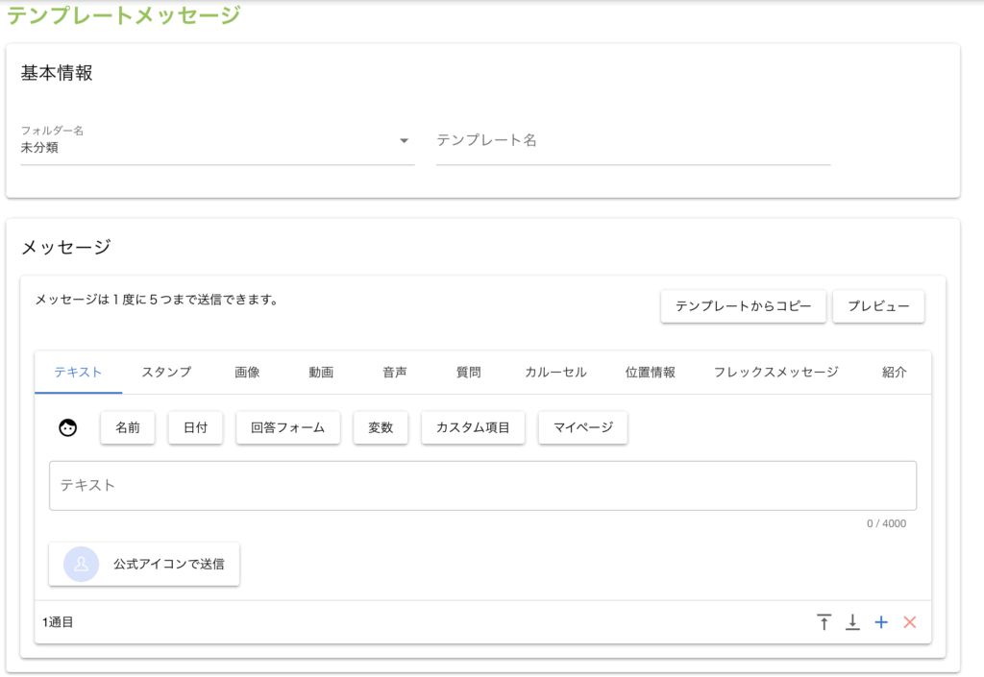The image size is (984, 677).
Task: Click into the テキスト message box
Action: 482,486
